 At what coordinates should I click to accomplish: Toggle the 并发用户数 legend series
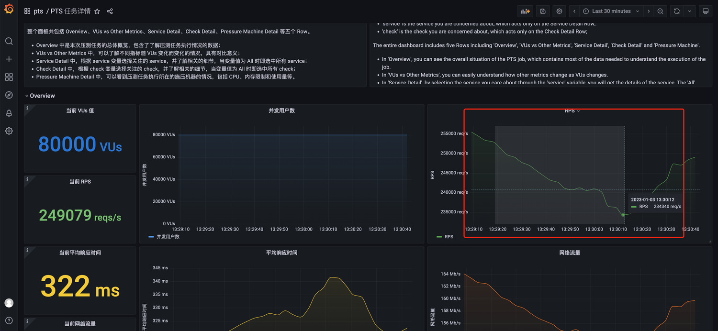click(168, 236)
